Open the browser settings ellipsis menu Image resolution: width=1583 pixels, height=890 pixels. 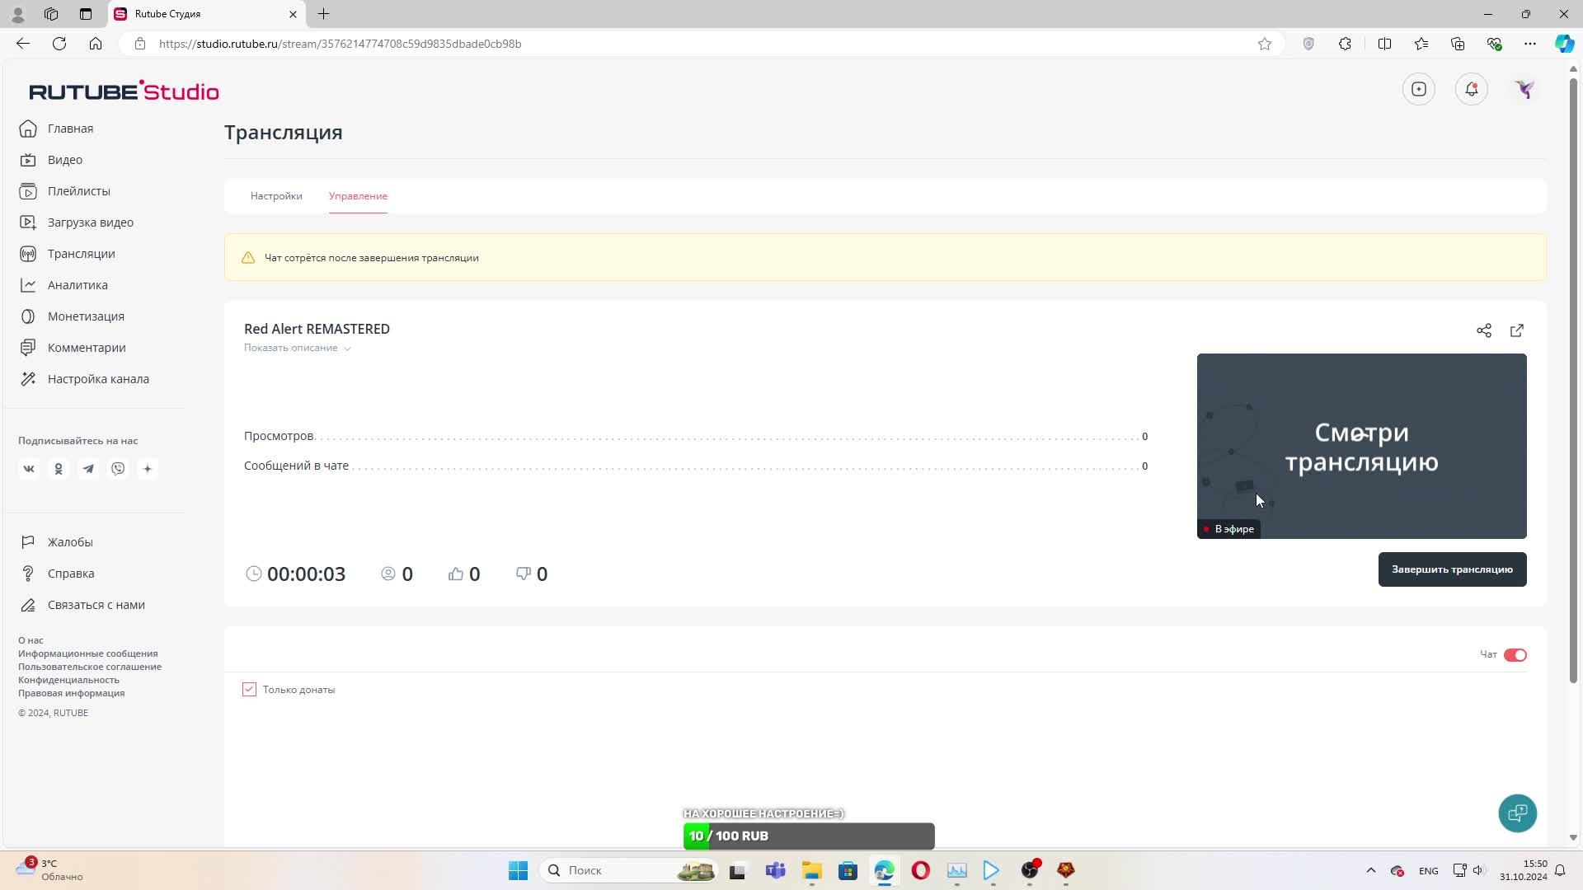click(1529, 44)
